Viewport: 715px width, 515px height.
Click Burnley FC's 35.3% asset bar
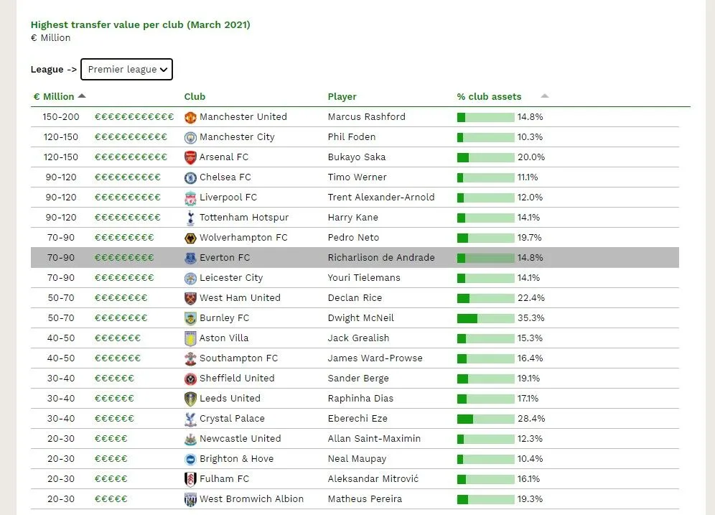click(485, 318)
